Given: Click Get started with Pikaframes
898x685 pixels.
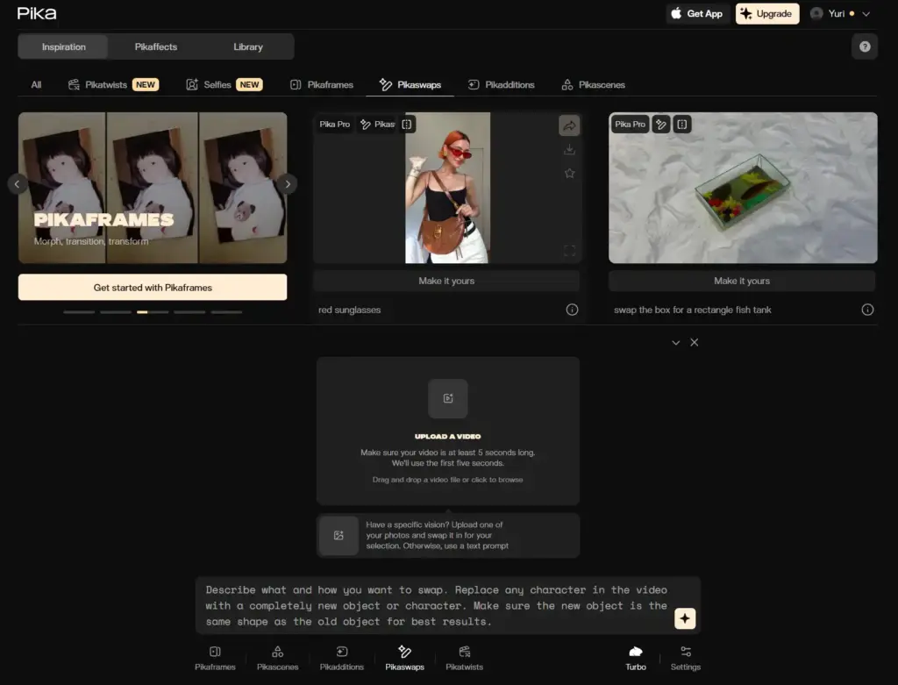Looking at the screenshot, I should [153, 288].
